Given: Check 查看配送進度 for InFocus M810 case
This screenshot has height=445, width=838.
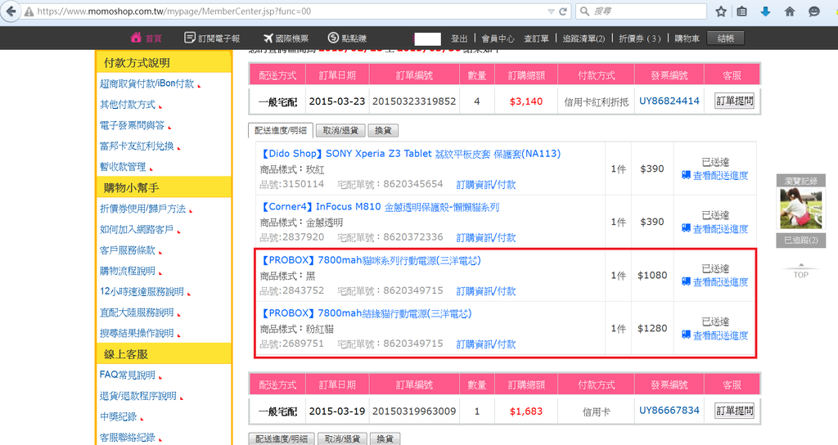Looking at the screenshot, I should point(715,229).
